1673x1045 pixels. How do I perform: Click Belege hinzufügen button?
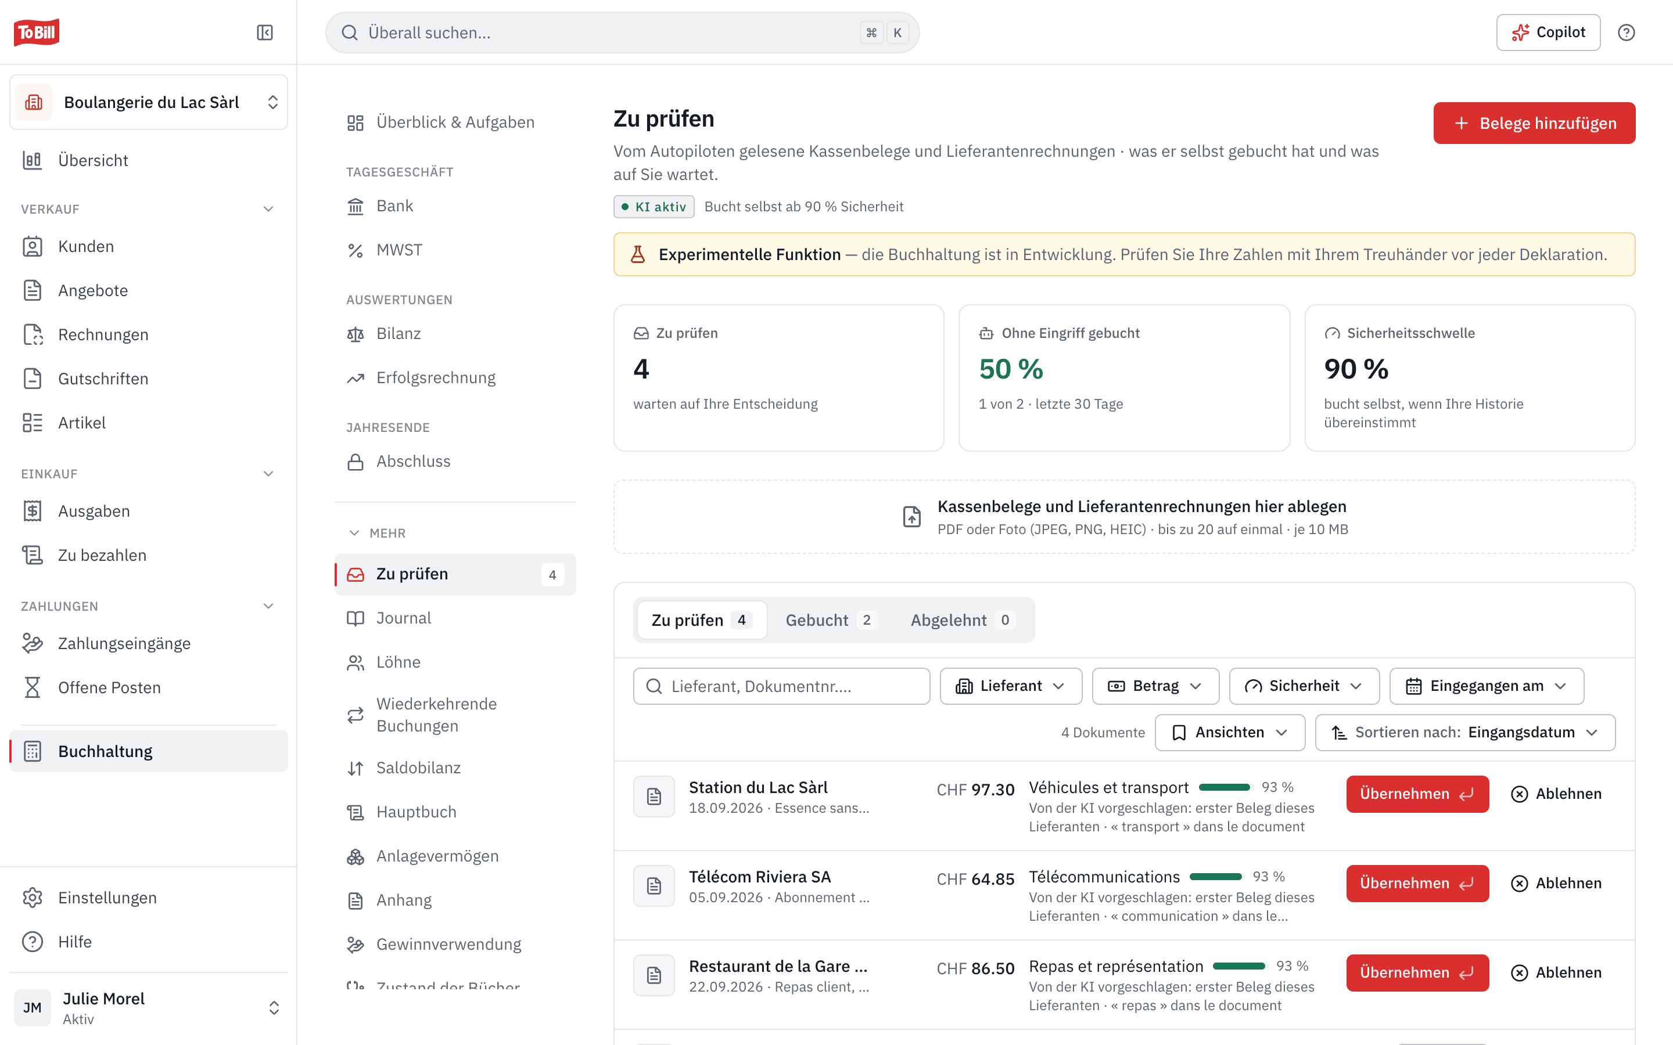[1534, 123]
